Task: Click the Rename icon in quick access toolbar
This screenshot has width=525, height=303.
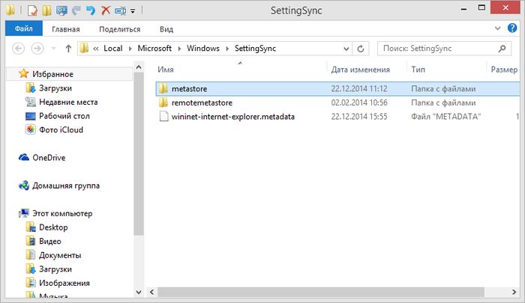Action: 119,11
